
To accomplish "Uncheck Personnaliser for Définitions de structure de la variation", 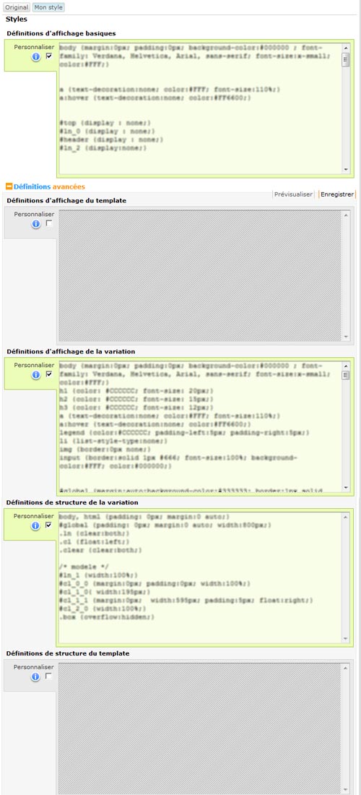I will point(49,525).
